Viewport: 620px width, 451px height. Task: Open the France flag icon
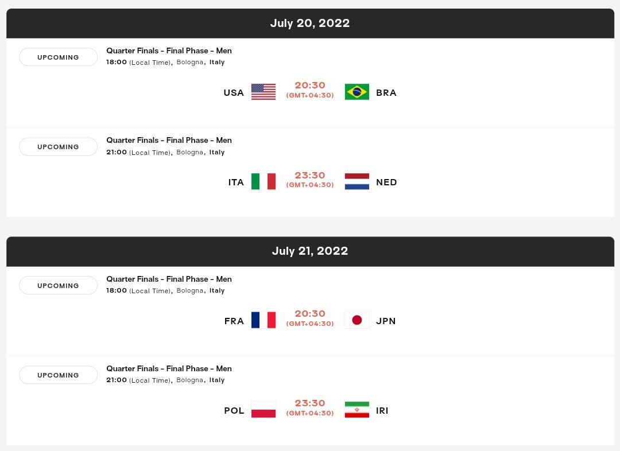tap(263, 320)
